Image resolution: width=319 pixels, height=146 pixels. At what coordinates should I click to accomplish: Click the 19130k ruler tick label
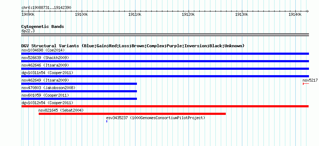click(242, 14)
